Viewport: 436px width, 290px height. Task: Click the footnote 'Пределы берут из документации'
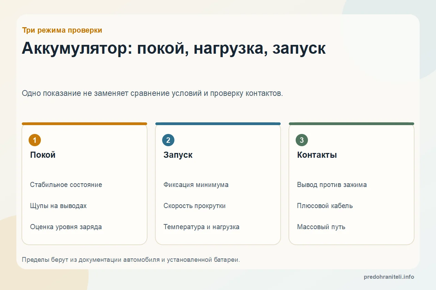click(131, 260)
